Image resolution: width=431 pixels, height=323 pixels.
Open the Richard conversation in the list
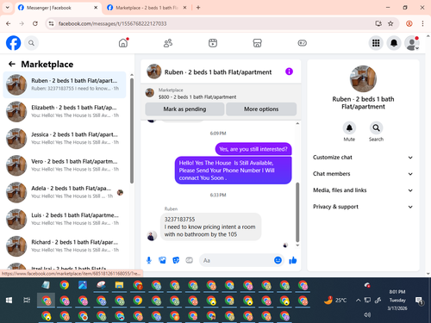[65, 246]
